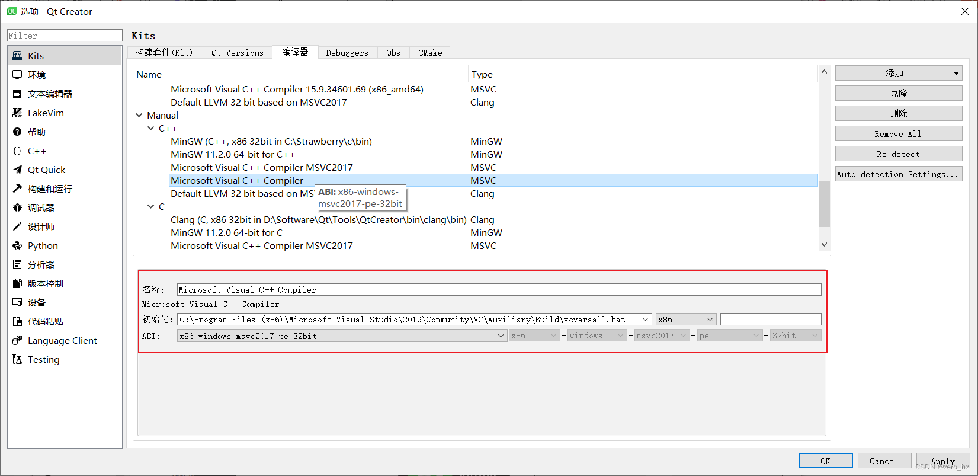
Task: Open the 版本控制 icon
Action: click(17, 283)
